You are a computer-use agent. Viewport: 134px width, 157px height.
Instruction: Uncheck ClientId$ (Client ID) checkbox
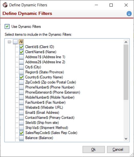pyautogui.click(x=22, y=47)
